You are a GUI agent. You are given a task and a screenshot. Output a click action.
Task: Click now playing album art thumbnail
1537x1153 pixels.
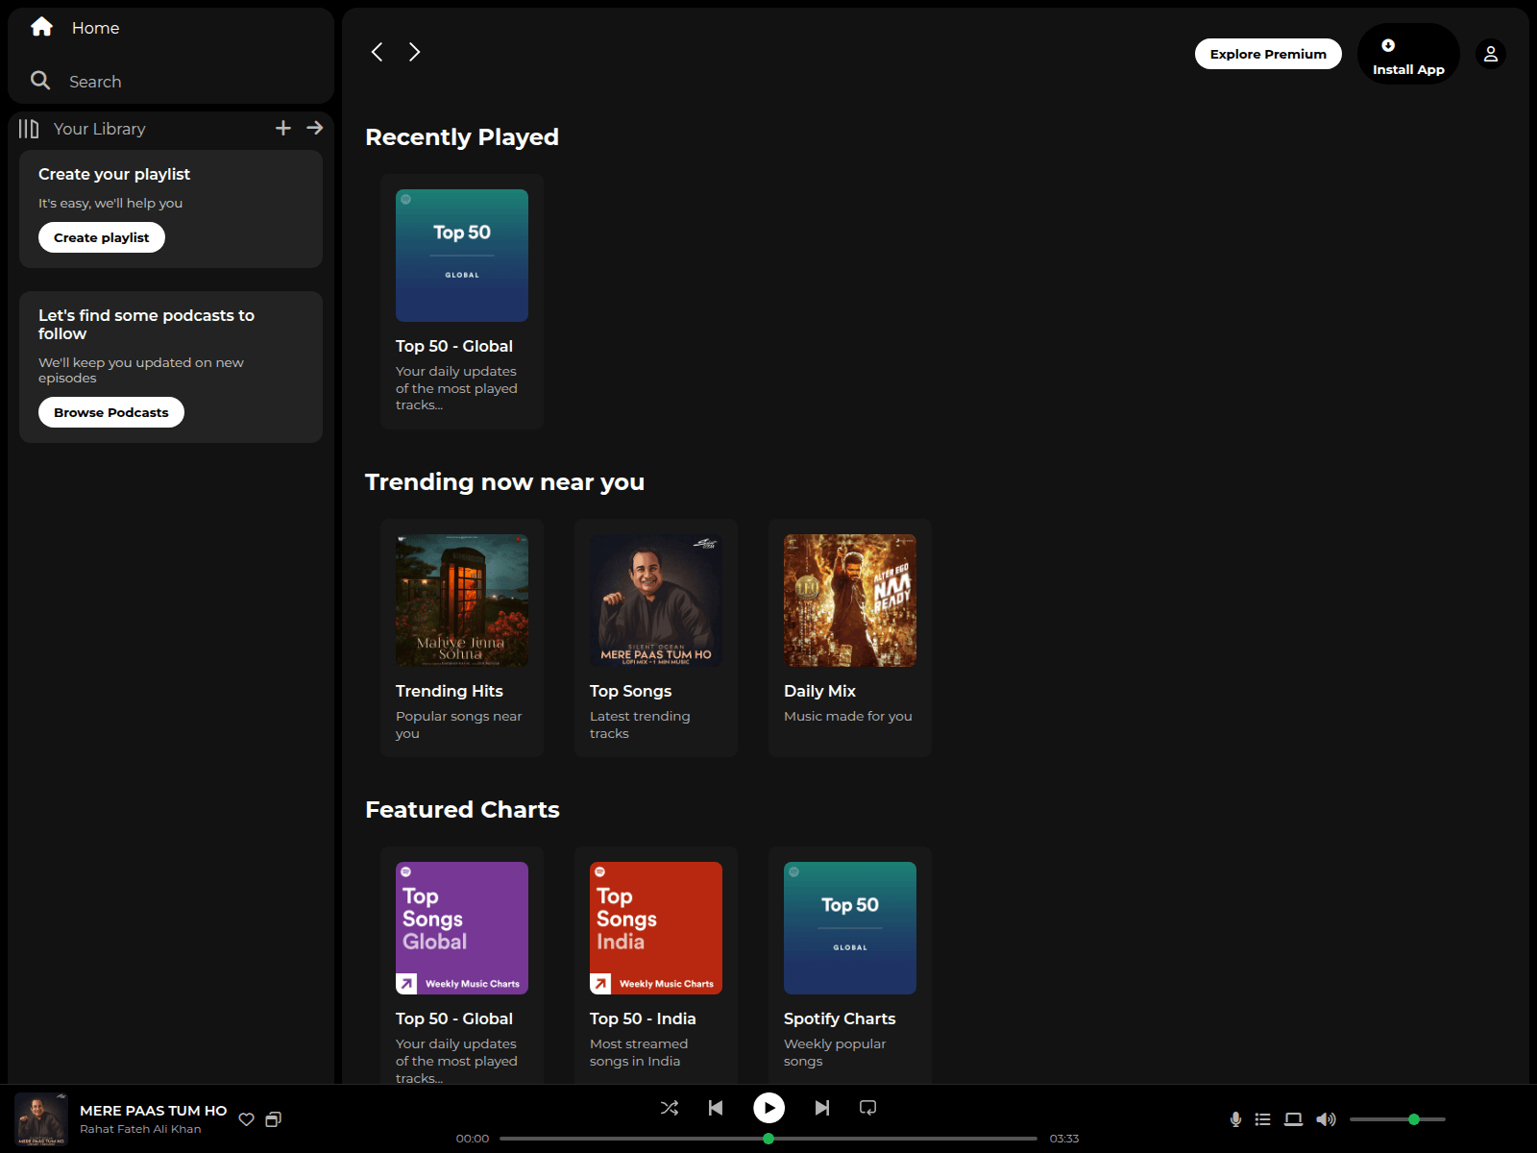pos(41,1119)
